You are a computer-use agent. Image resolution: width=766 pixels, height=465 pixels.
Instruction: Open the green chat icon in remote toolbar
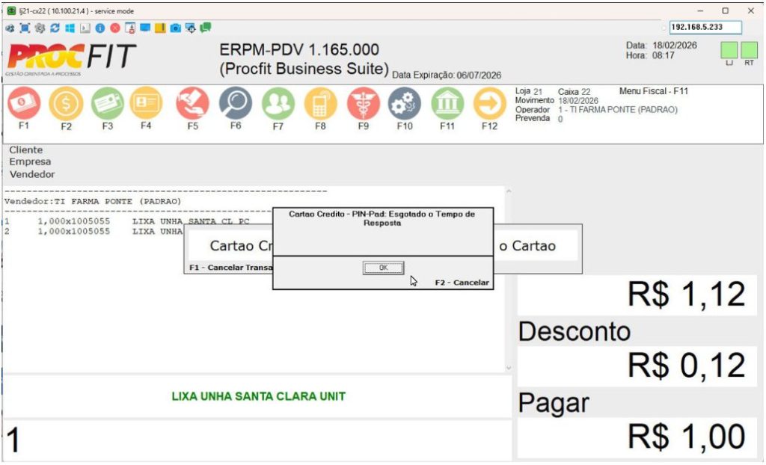(x=205, y=28)
